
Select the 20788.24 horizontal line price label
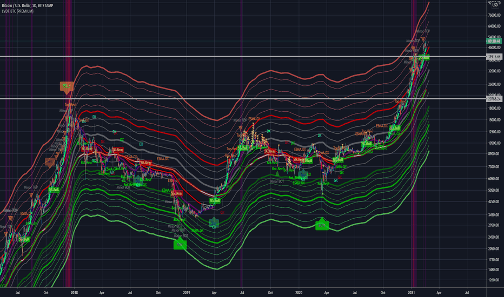[x=494, y=99]
